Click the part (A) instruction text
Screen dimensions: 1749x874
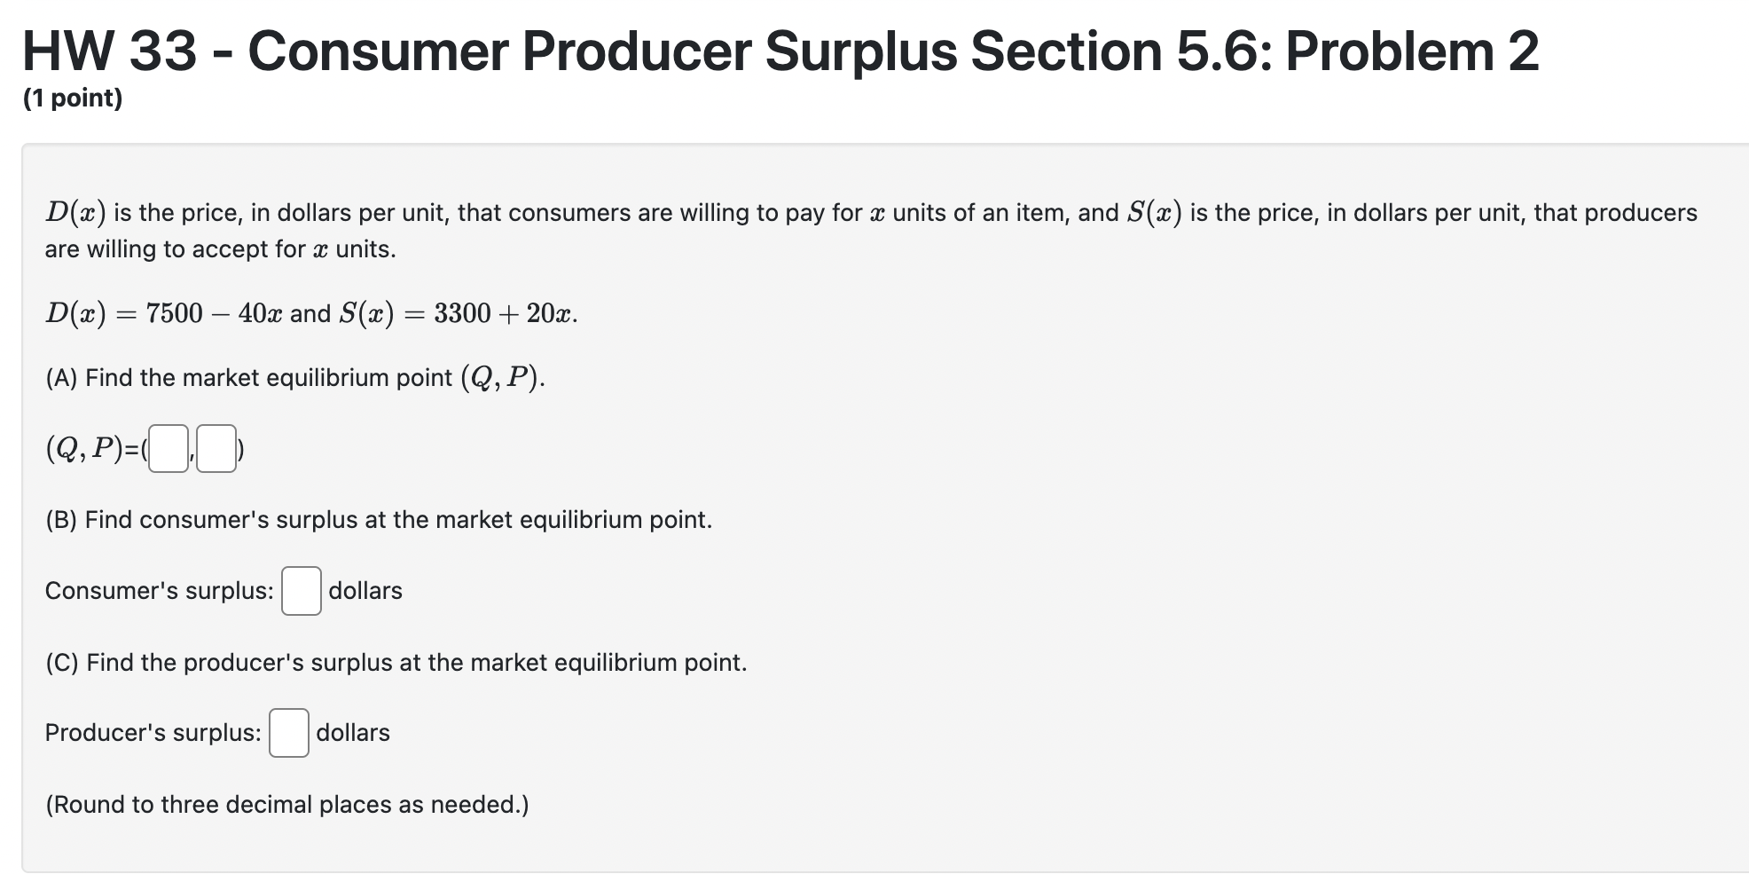pyautogui.click(x=293, y=377)
